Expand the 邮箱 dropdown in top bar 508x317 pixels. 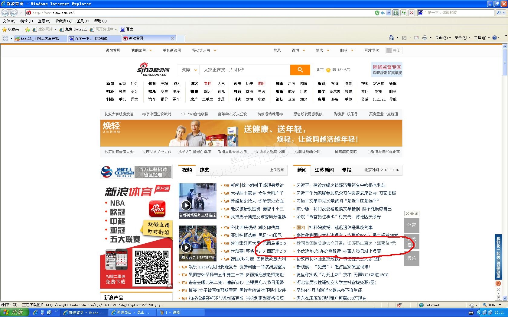352,50
